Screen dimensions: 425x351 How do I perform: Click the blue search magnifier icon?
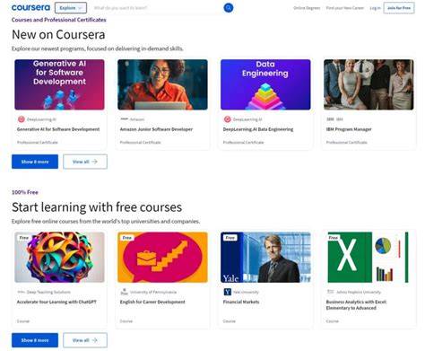point(229,8)
